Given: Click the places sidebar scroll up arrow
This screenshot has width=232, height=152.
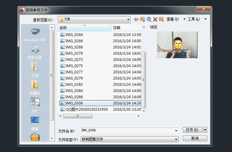Looking at the screenshot, I should pos(52,28).
